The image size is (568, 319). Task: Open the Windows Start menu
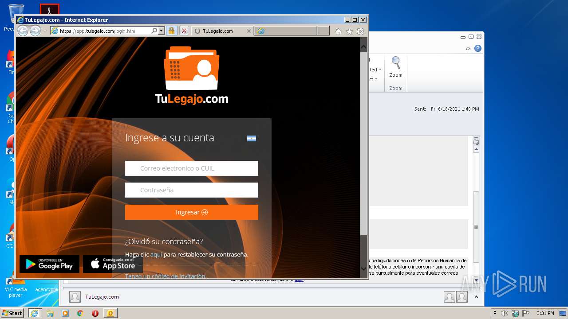(x=12, y=313)
